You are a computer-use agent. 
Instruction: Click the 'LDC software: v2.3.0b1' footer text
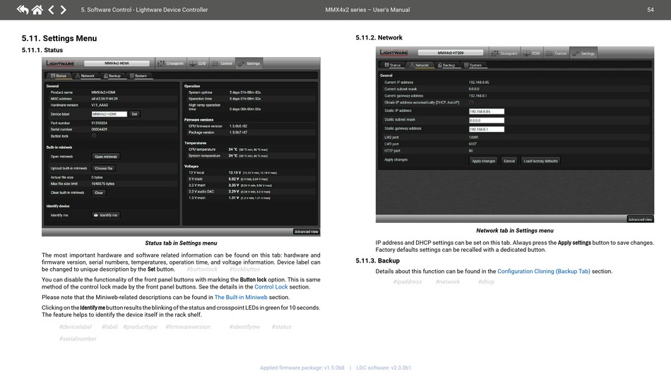click(384, 368)
